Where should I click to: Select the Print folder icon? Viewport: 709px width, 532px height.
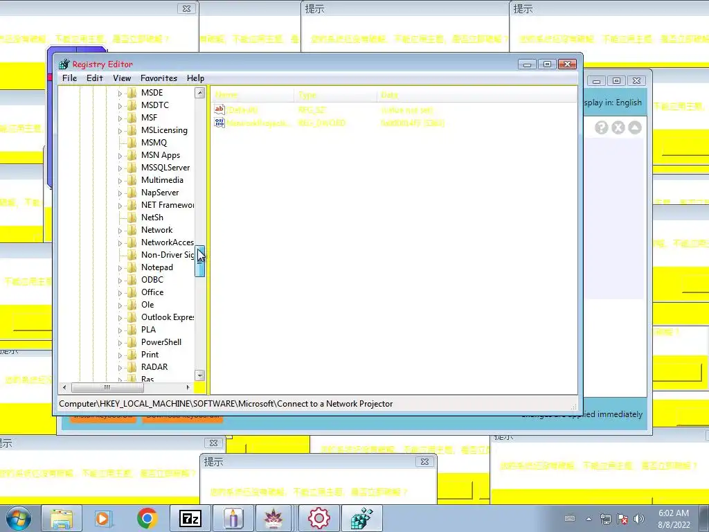point(132,355)
